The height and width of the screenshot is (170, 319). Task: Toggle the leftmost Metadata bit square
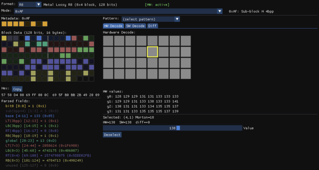click(x=4, y=24)
